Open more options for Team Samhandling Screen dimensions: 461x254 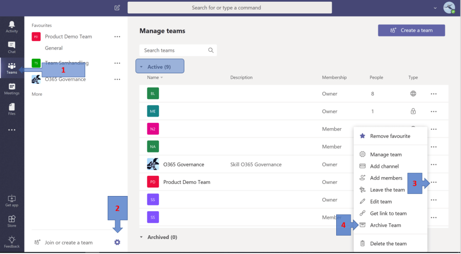117,63
